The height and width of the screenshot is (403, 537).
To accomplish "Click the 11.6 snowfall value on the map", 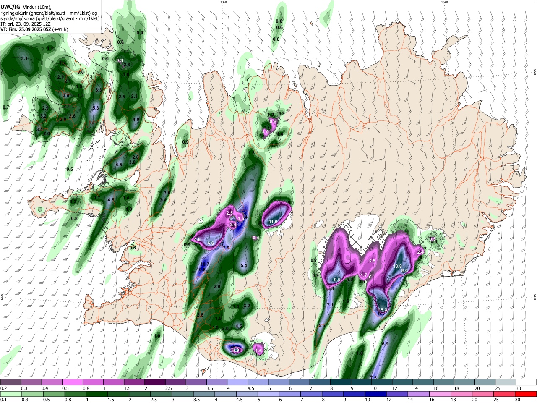I will click(x=273, y=222).
